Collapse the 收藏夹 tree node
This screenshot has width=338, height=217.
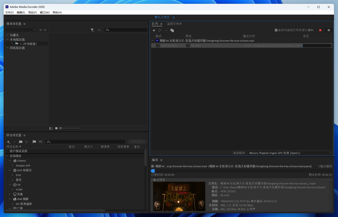click(x=7, y=35)
